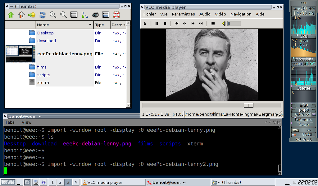Click the terminal scrollbar up arrow
The image size is (318, 186).
point(280,128)
